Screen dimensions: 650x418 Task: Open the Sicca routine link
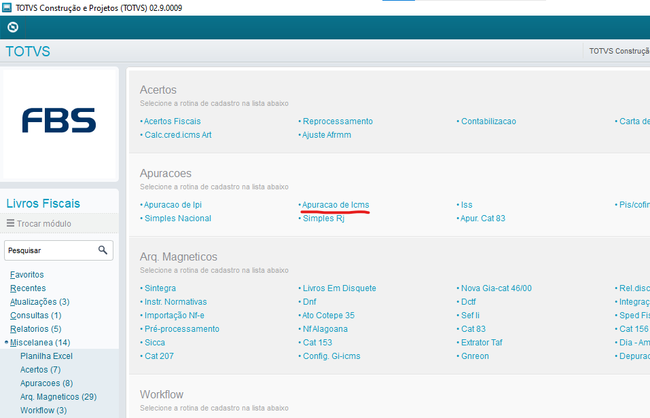click(x=155, y=343)
